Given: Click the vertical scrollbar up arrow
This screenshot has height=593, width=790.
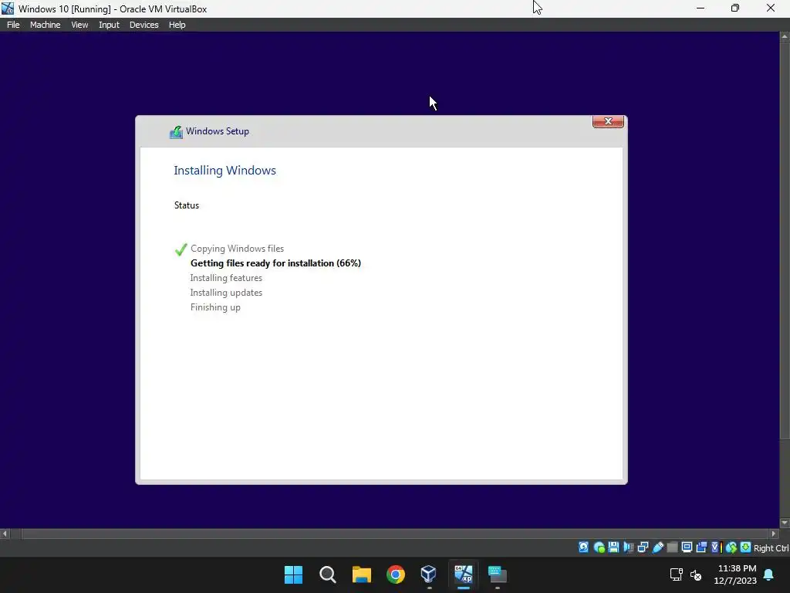Looking at the screenshot, I should tap(785, 37).
